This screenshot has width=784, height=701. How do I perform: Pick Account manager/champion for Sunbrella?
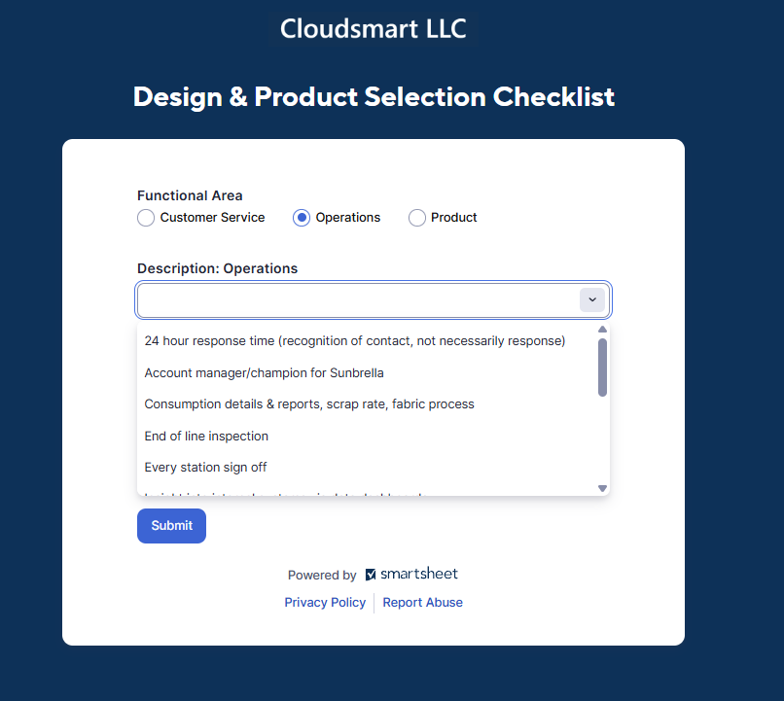point(264,372)
